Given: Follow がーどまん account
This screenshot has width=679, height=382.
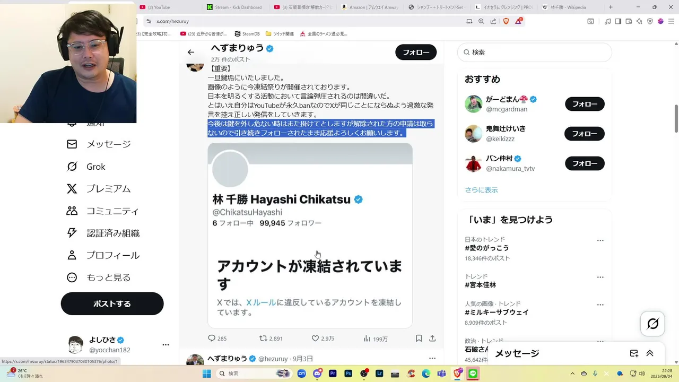Looking at the screenshot, I should (x=585, y=104).
